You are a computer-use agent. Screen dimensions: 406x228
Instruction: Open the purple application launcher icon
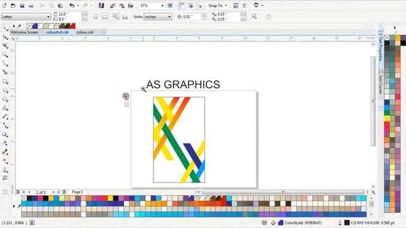[x=101, y=6]
